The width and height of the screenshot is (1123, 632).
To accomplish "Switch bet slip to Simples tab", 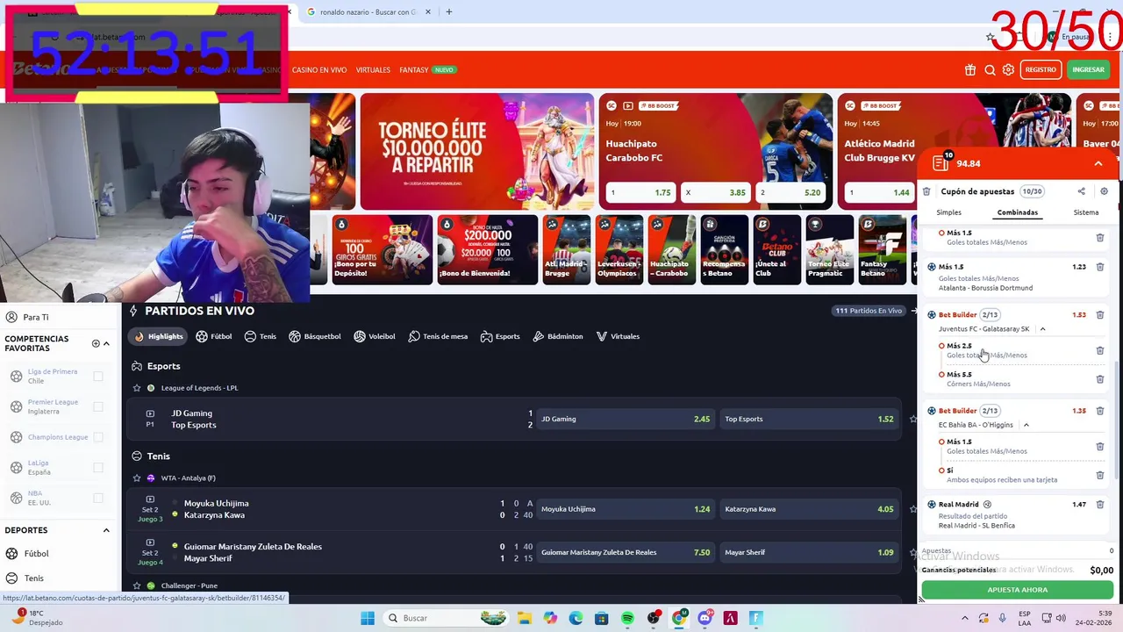I will coord(948,212).
